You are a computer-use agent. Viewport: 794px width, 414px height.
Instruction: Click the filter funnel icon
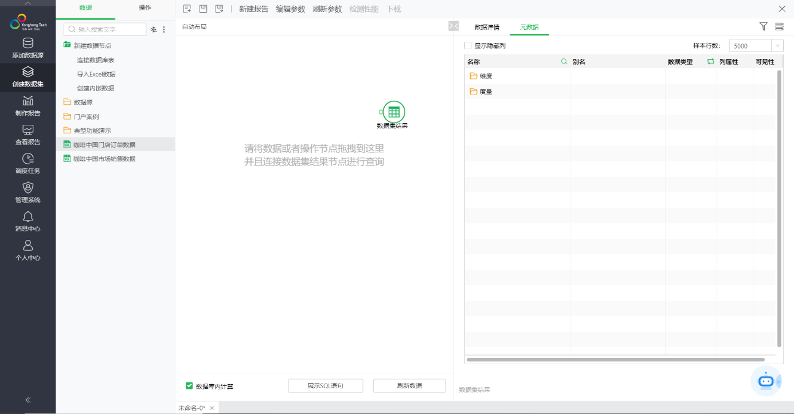763,26
